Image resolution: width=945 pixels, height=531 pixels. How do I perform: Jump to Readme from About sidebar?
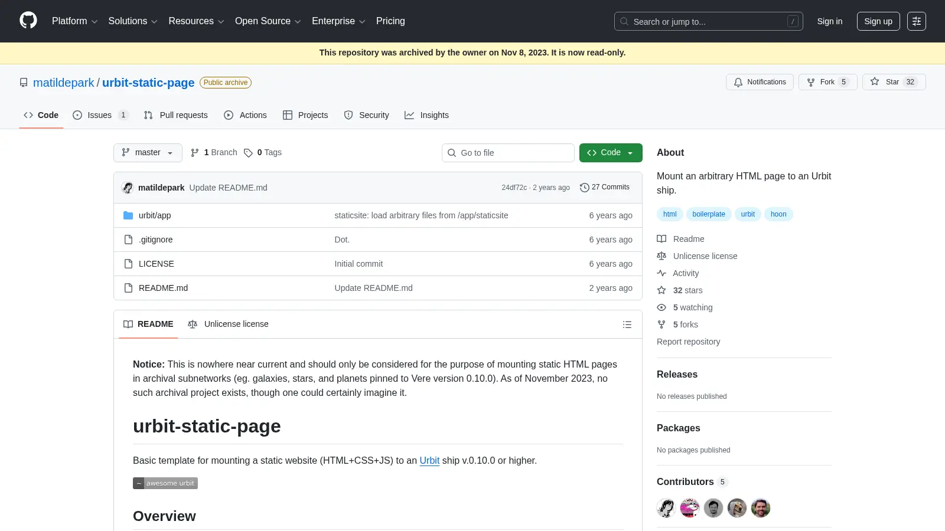680,239
